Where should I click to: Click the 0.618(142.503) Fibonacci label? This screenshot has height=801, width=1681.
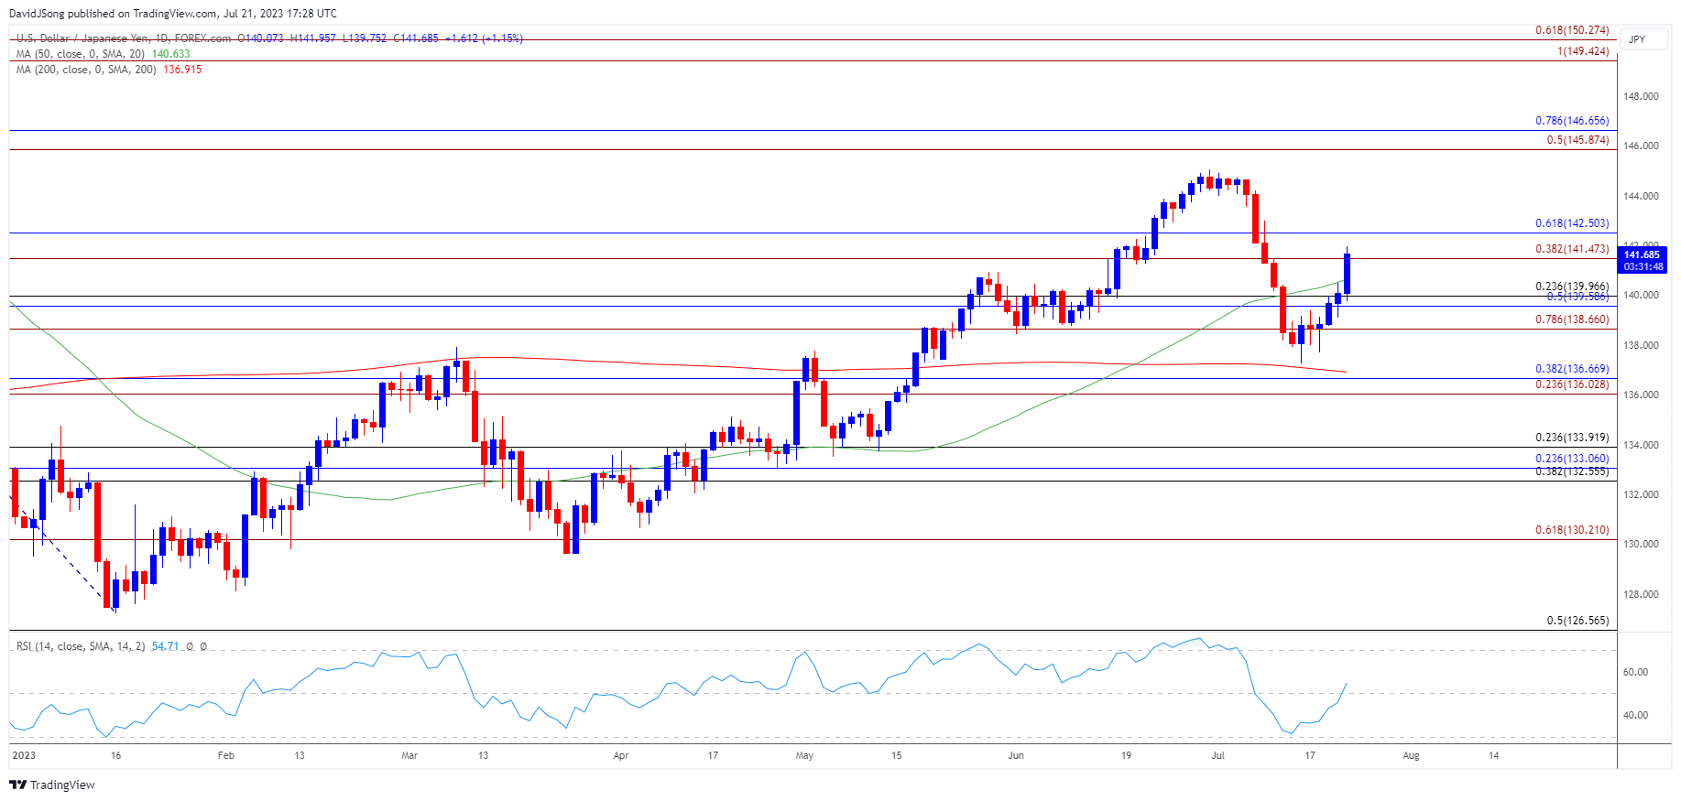click(x=1572, y=223)
